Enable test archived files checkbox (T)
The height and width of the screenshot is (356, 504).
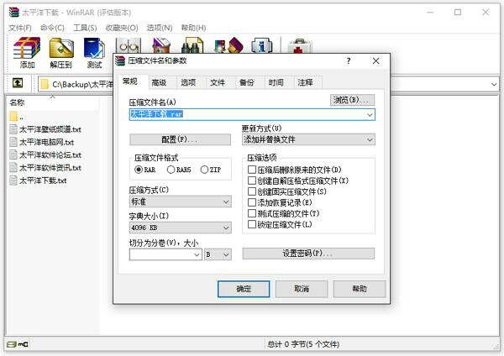coord(252,213)
